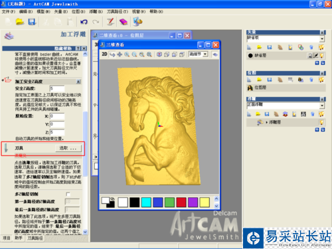Click the Safe Z height input field

[57, 88]
